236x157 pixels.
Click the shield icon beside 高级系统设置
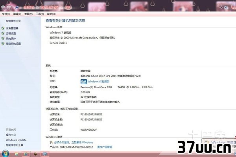(3, 44)
